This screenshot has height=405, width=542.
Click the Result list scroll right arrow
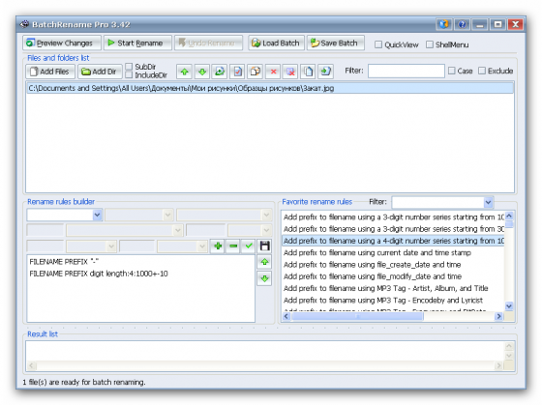point(498,365)
